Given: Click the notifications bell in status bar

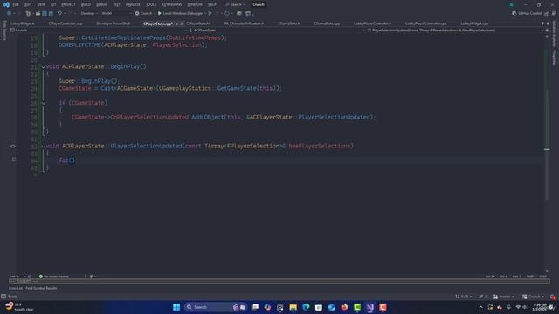Looking at the screenshot, I should (553, 297).
